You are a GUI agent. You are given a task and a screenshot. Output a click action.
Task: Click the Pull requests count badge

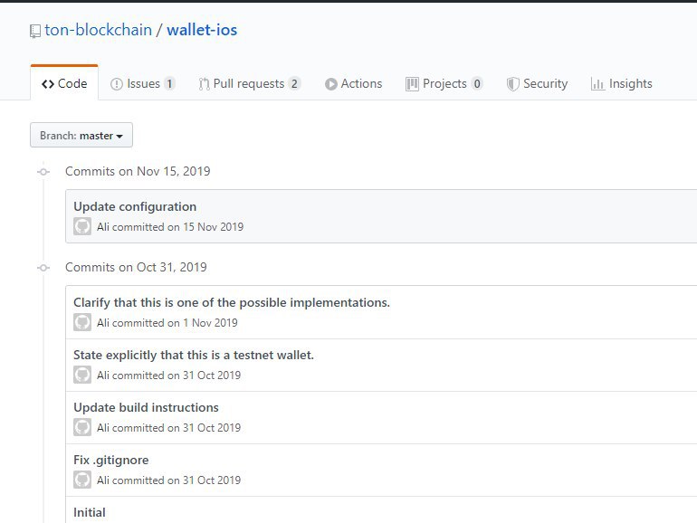pos(294,83)
